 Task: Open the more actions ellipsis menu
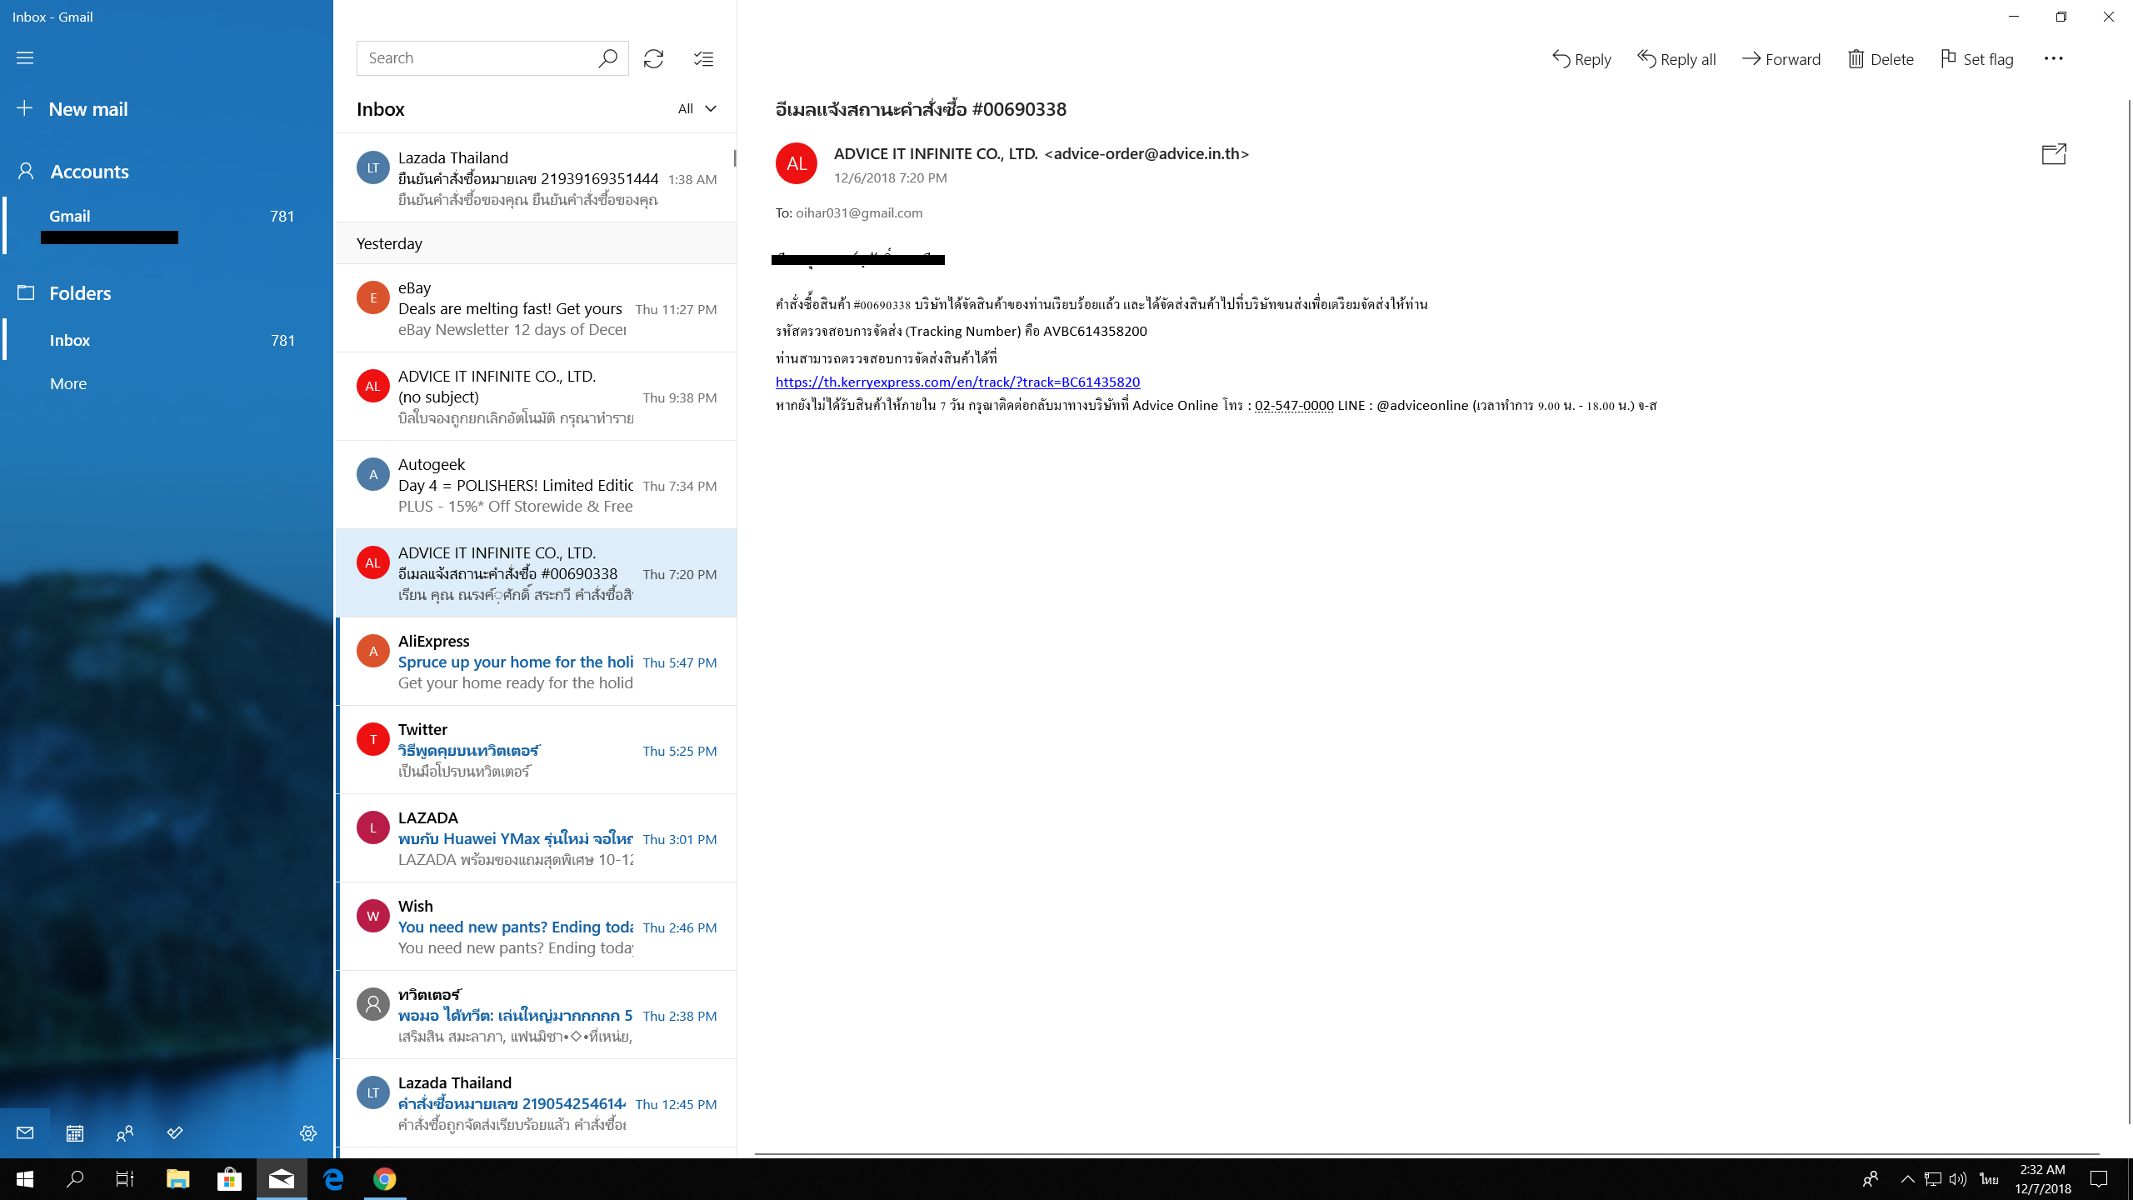(2054, 58)
